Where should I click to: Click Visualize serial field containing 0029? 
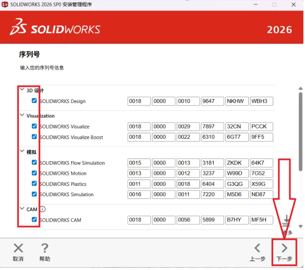point(189,127)
